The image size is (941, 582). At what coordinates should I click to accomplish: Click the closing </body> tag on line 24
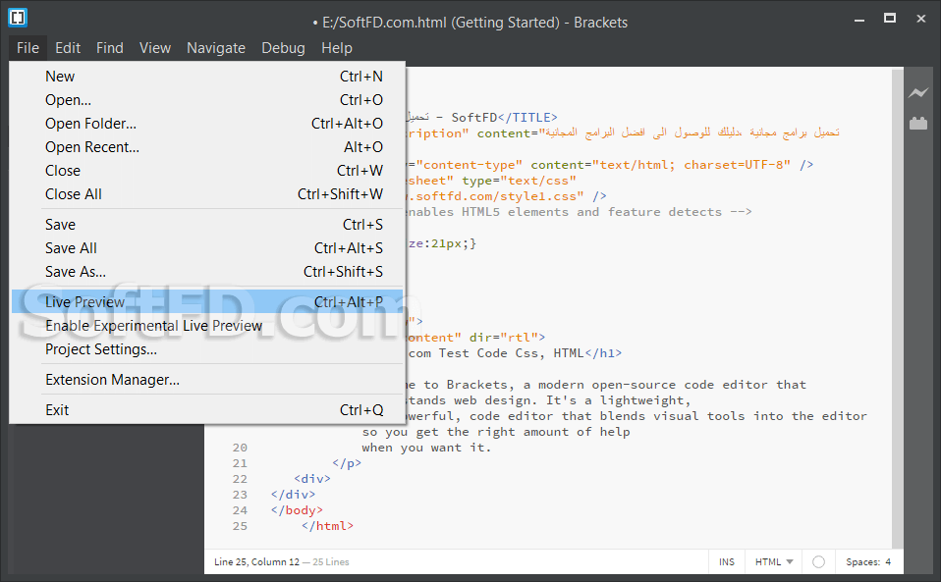pos(297,510)
